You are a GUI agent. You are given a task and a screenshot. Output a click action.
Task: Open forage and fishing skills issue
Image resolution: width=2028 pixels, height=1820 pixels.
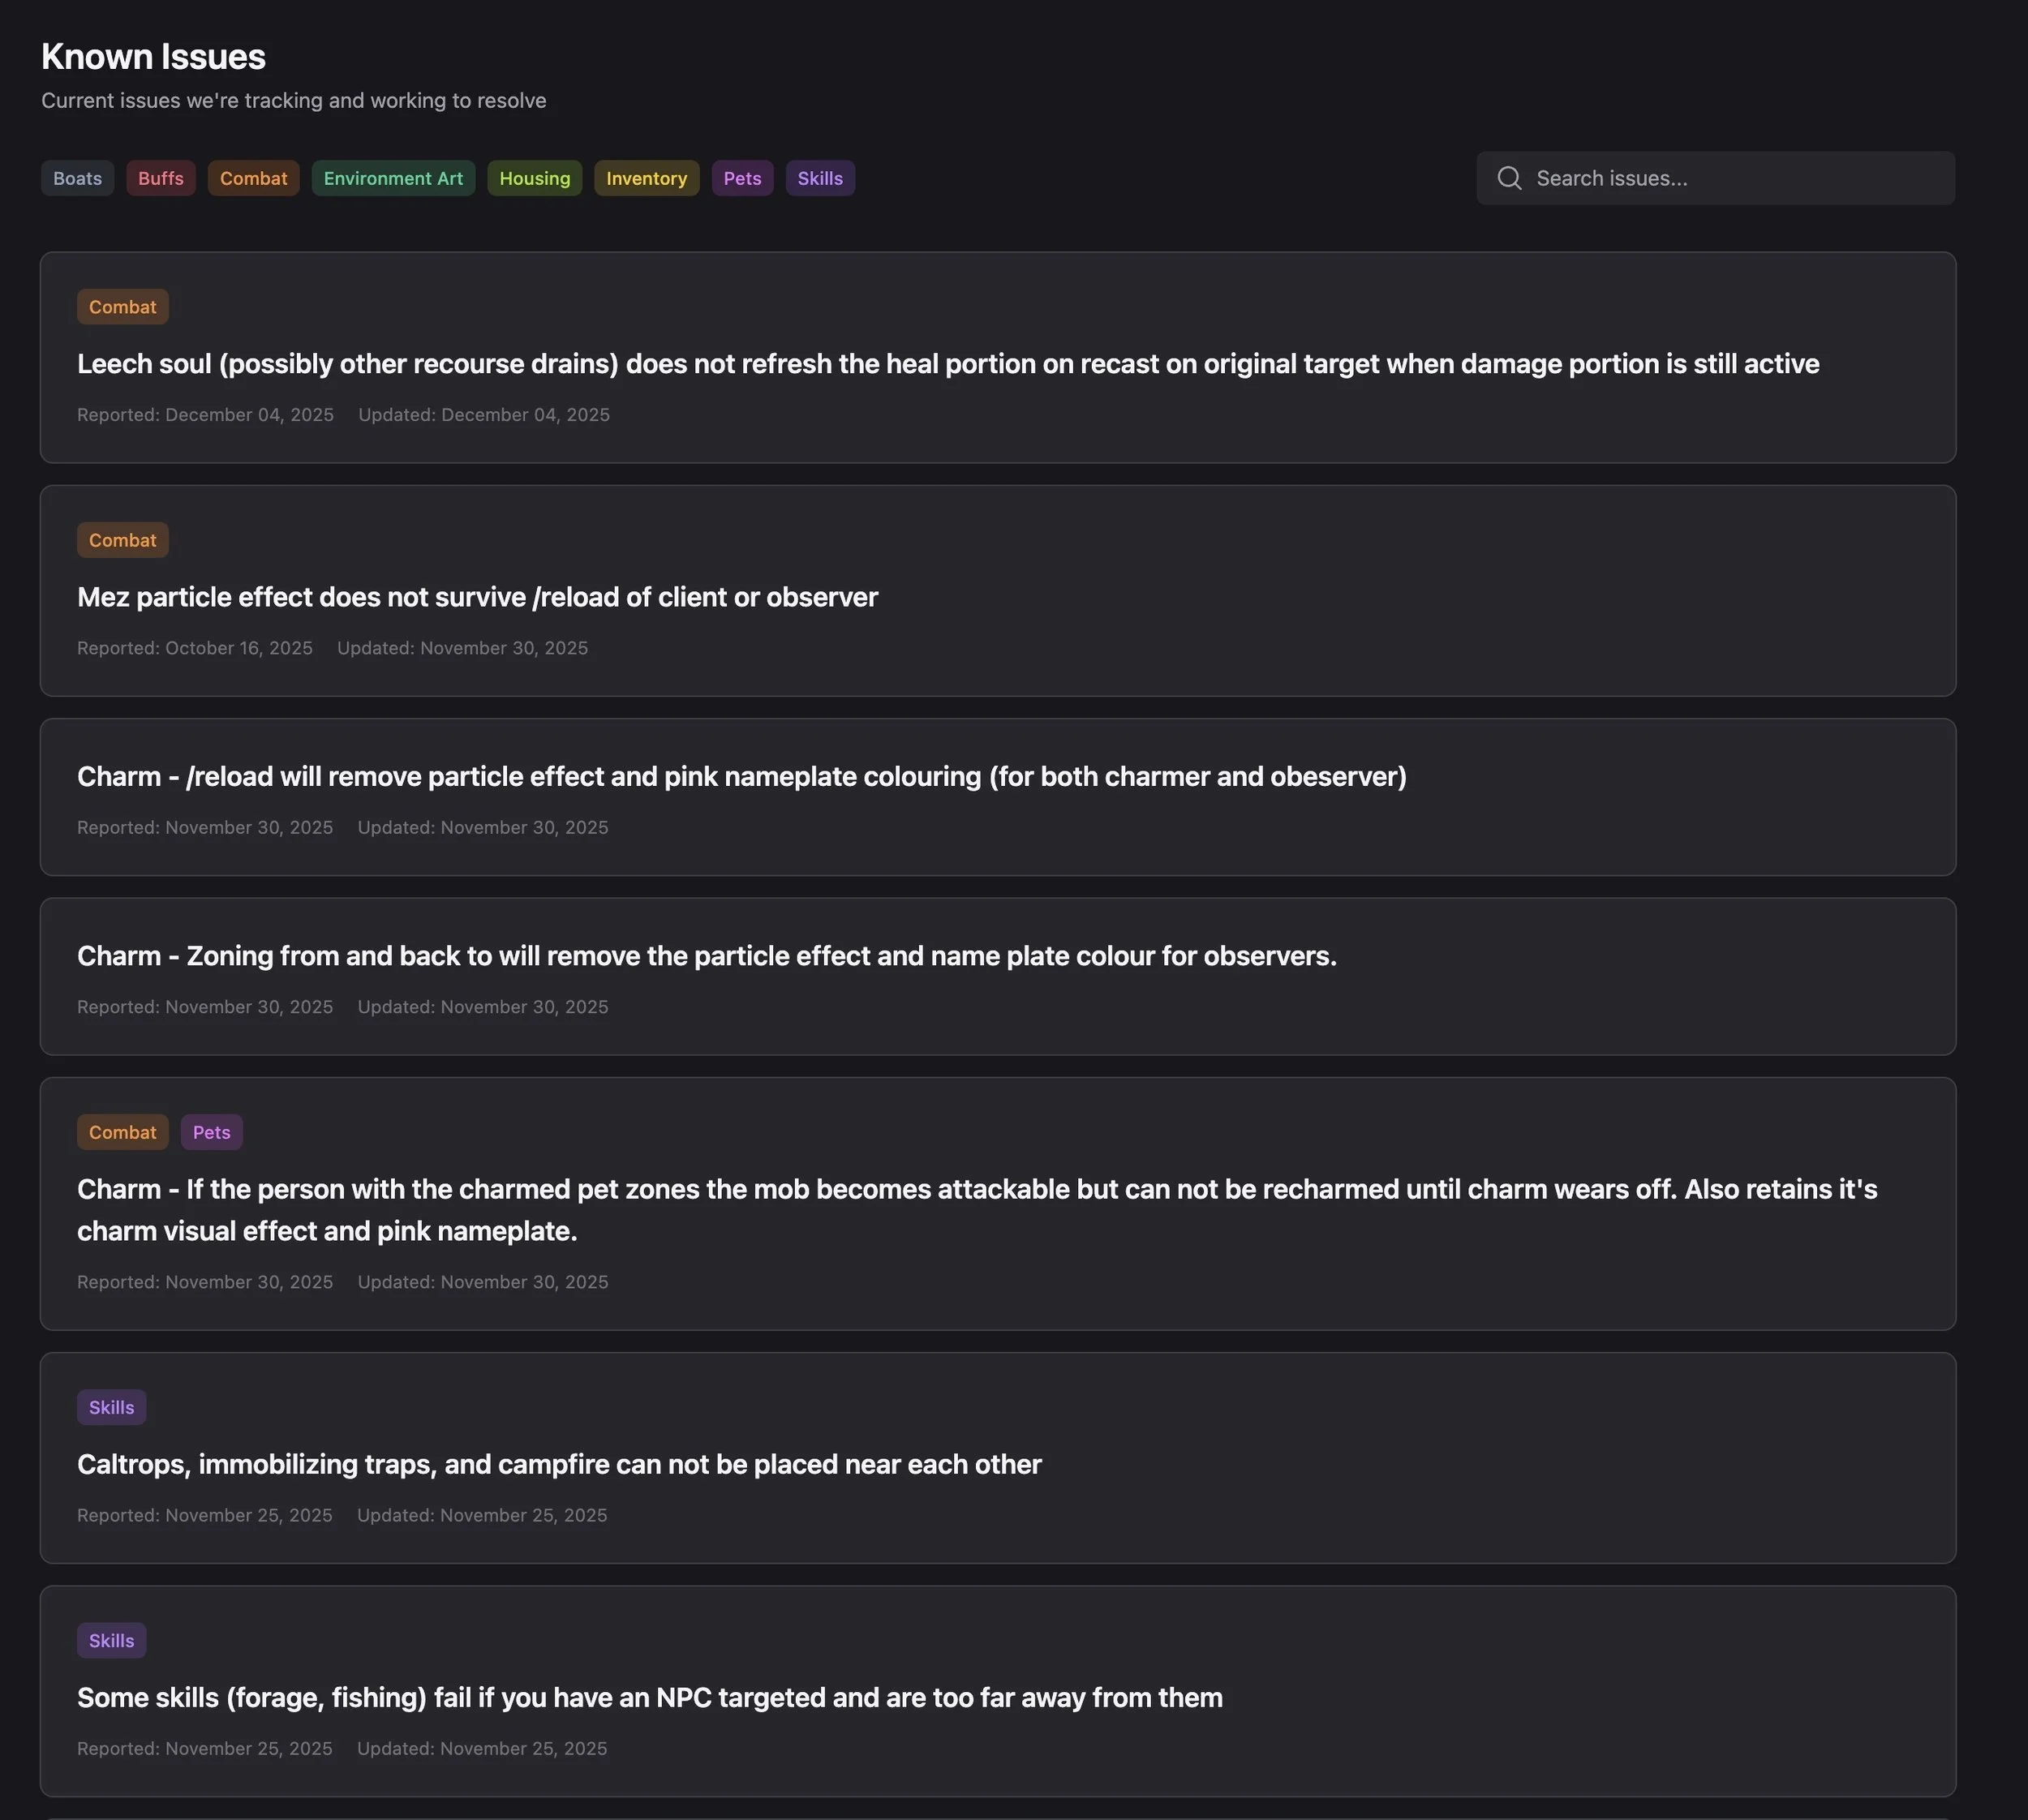point(998,1691)
